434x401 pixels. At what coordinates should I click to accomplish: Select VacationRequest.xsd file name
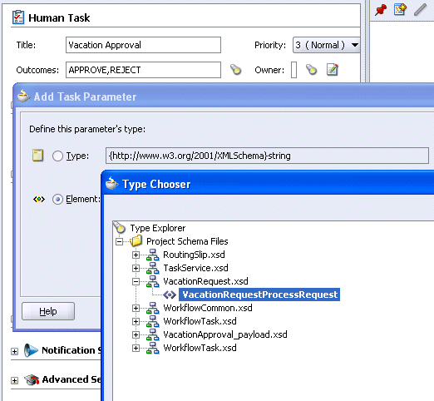205,281
